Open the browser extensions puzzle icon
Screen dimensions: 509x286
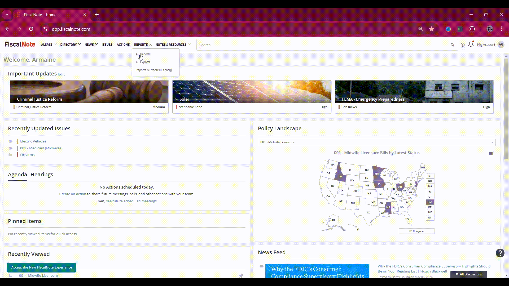(472, 29)
